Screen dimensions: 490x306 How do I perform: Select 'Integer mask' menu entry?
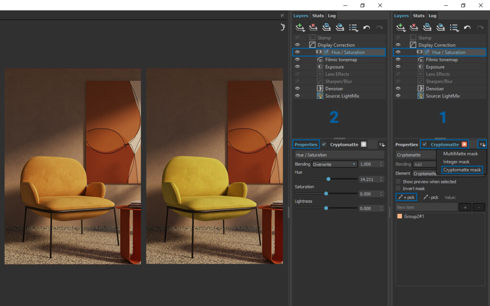point(457,162)
